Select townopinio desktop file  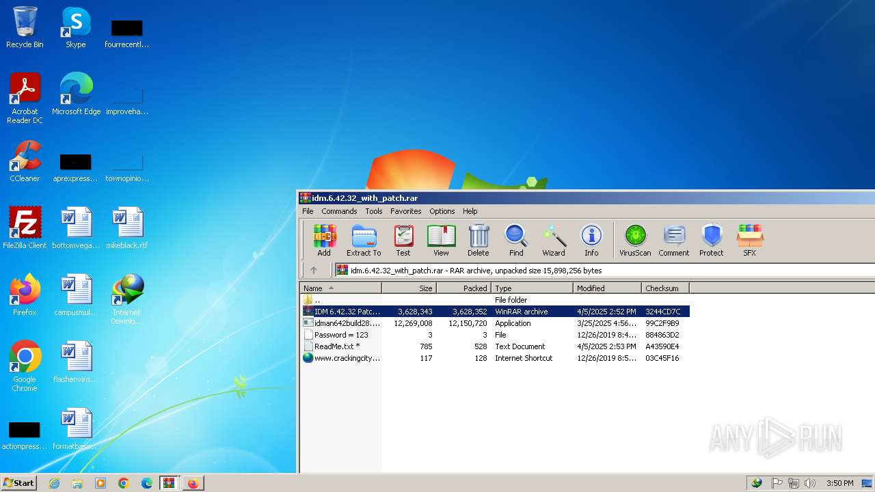(126, 167)
